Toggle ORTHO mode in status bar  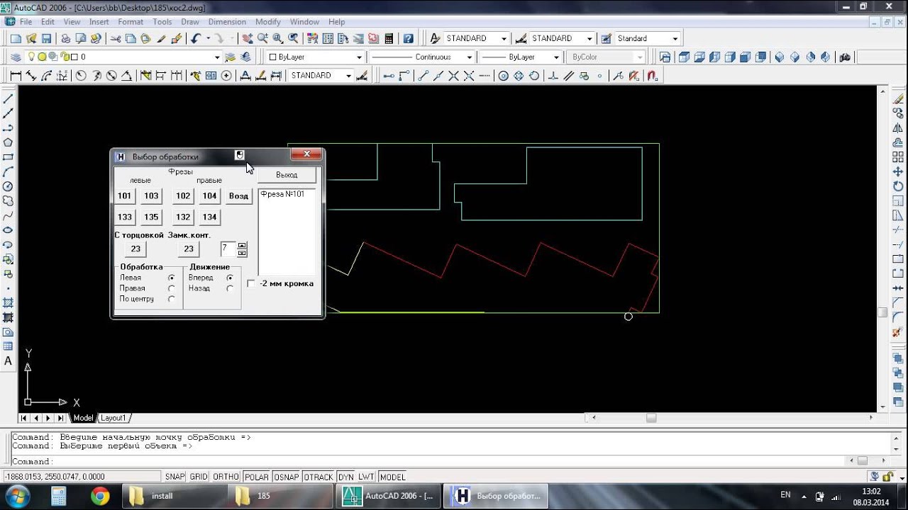226,477
